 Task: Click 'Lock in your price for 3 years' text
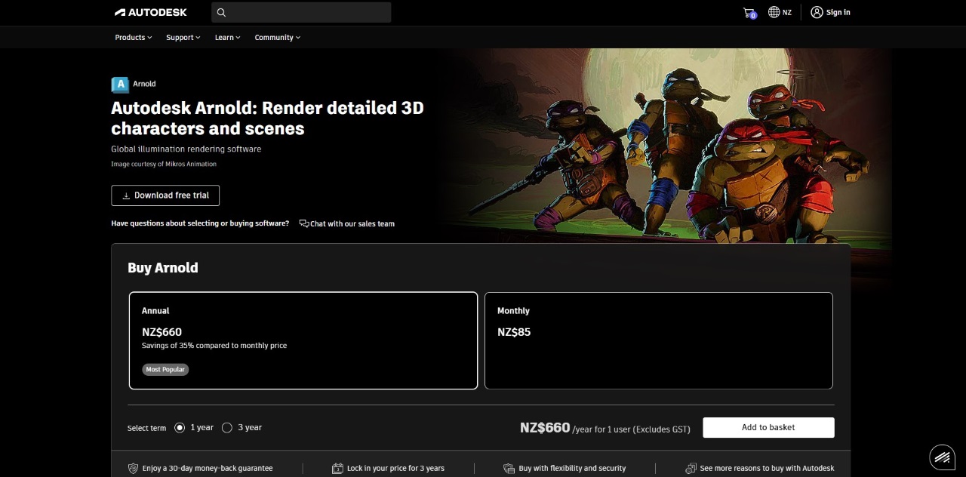(x=395, y=469)
